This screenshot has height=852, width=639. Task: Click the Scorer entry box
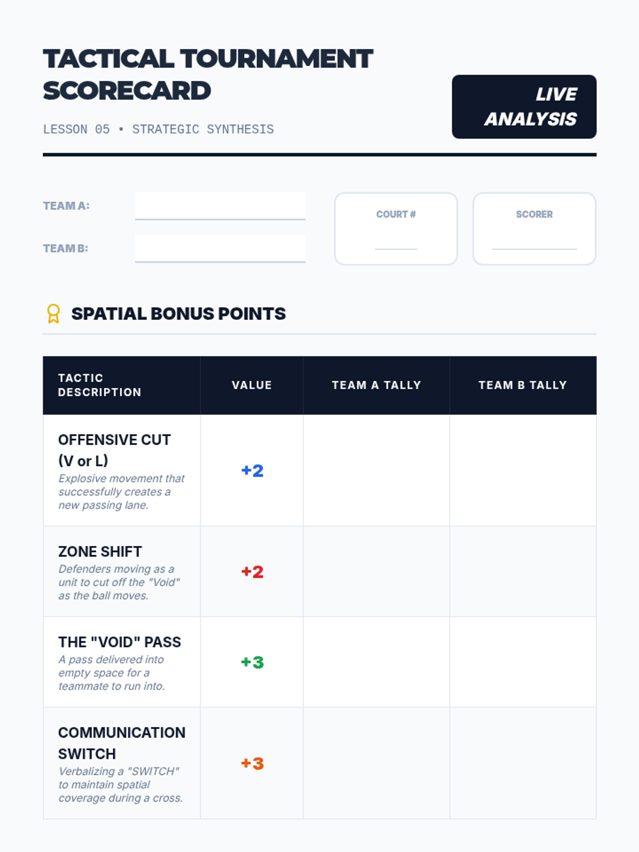click(534, 229)
